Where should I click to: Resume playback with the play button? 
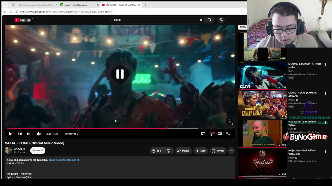click(10, 134)
